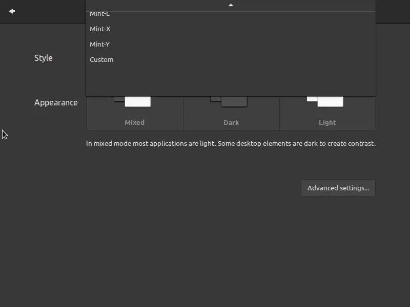Click the Style label

pyautogui.click(x=44, y=58)
